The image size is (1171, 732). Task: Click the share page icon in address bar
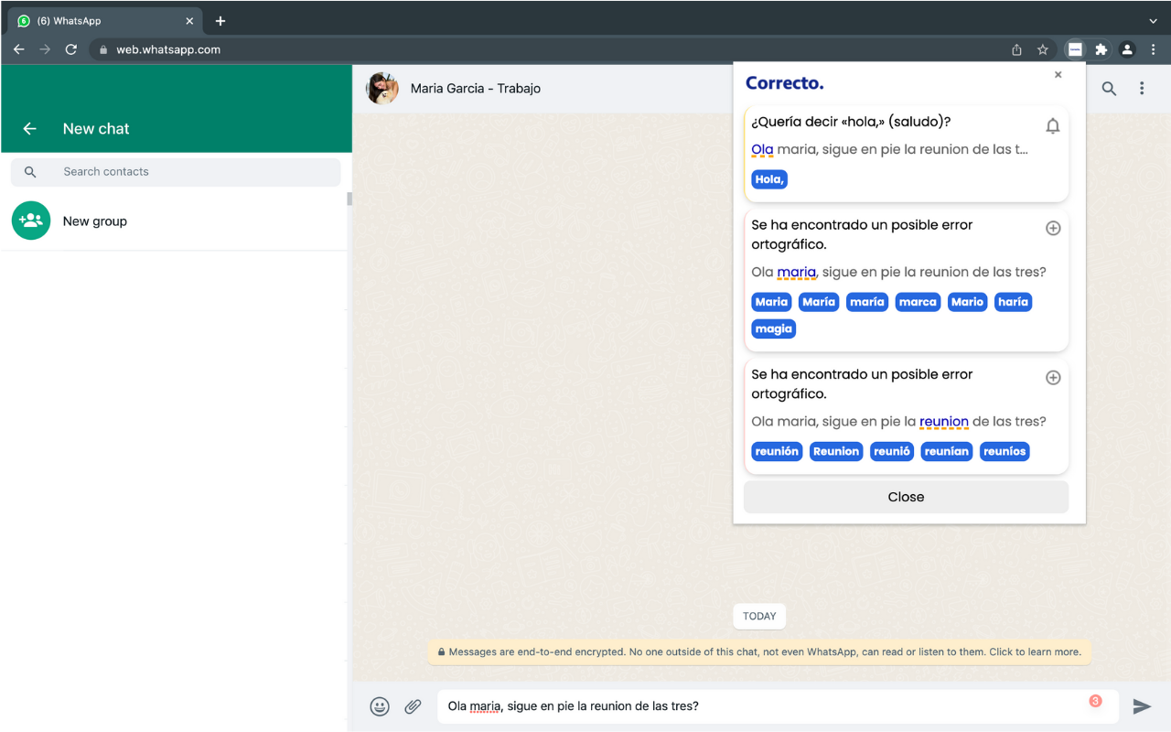[1016, 49]
